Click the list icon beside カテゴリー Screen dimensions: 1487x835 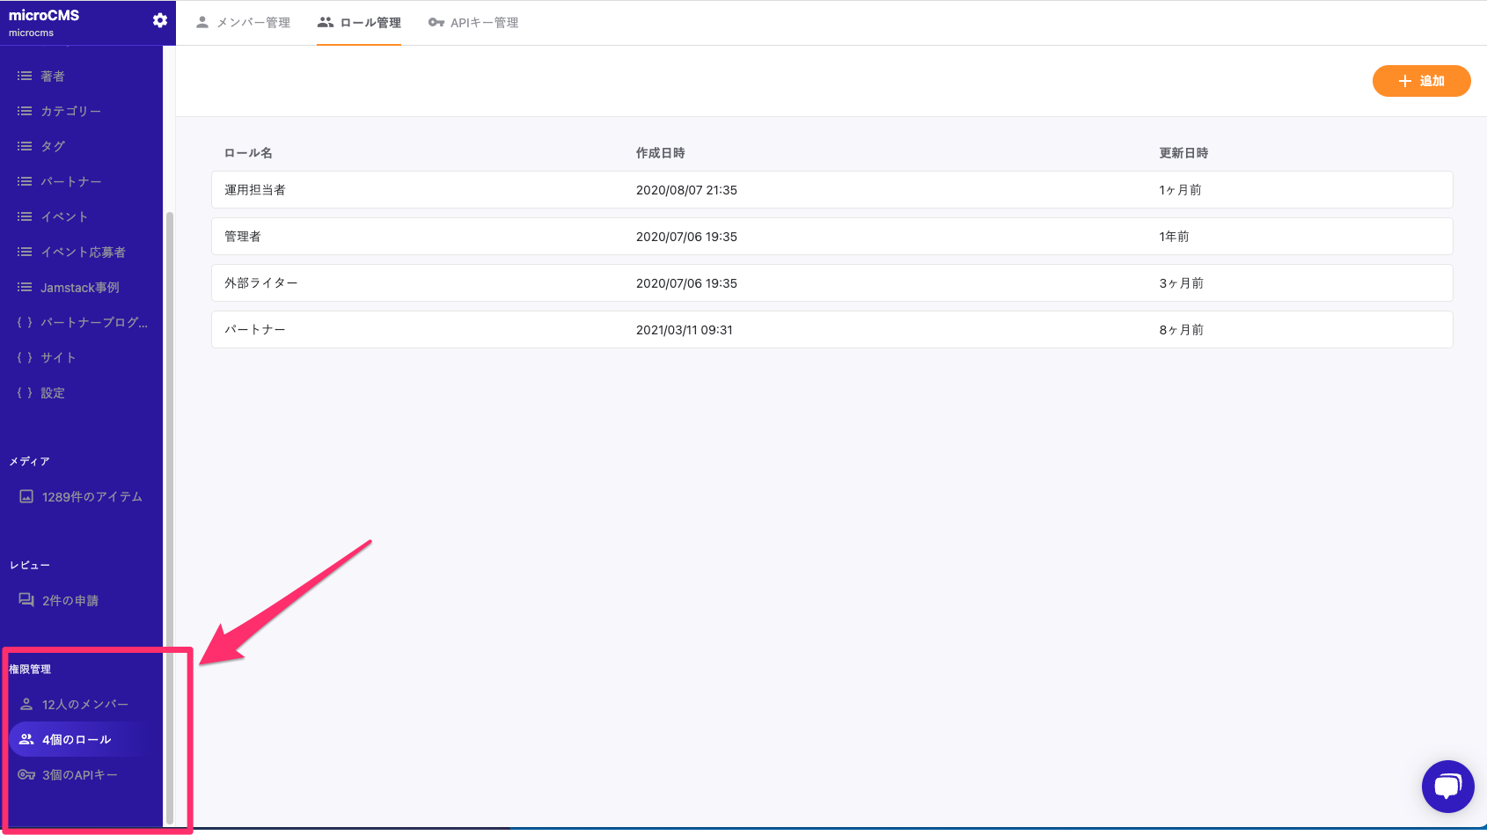point(25,111)
